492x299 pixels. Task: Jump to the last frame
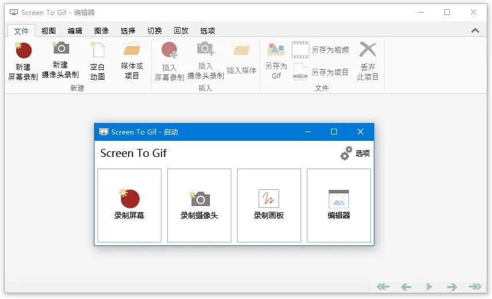[x=475, y=286]
